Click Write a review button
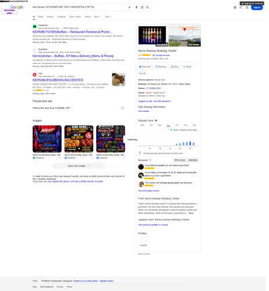 pos(180,160)
